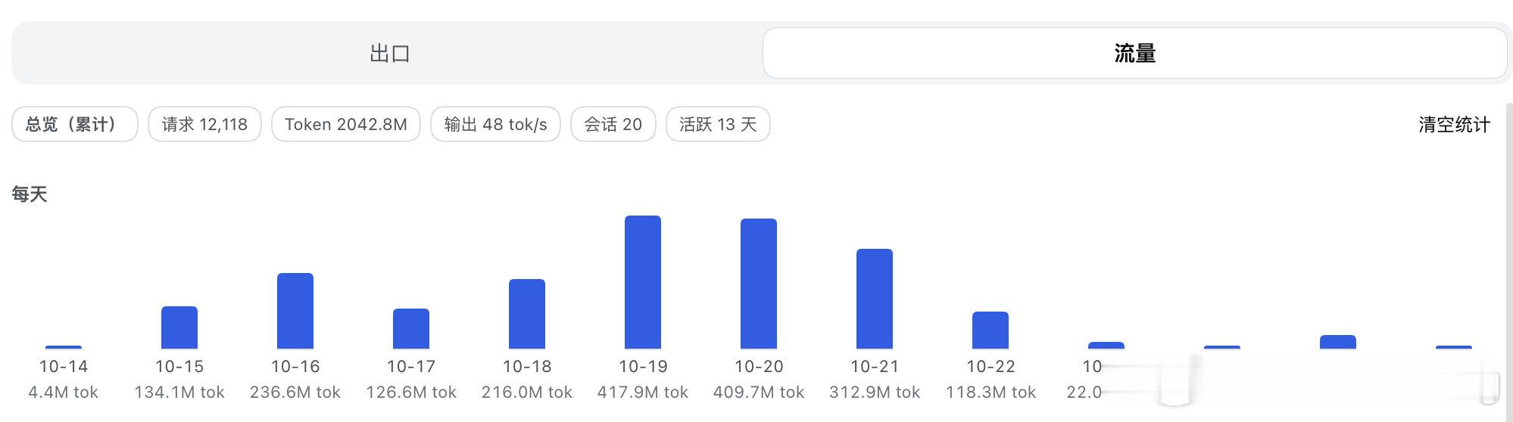Viewport: 1513px width, 422px height.
Task: Click the bar for 10-14
Action: [64, 347]
